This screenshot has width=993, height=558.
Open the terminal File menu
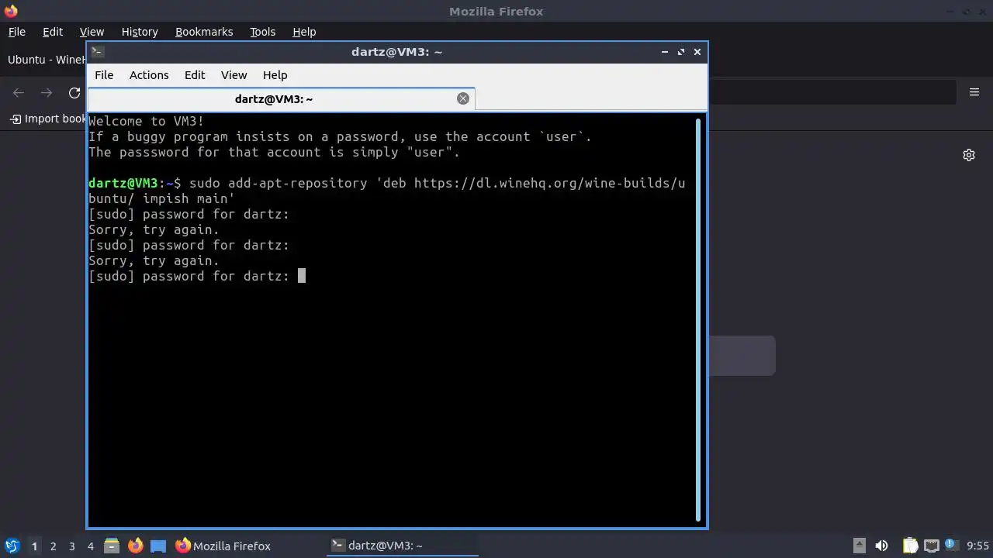(104, 75)
